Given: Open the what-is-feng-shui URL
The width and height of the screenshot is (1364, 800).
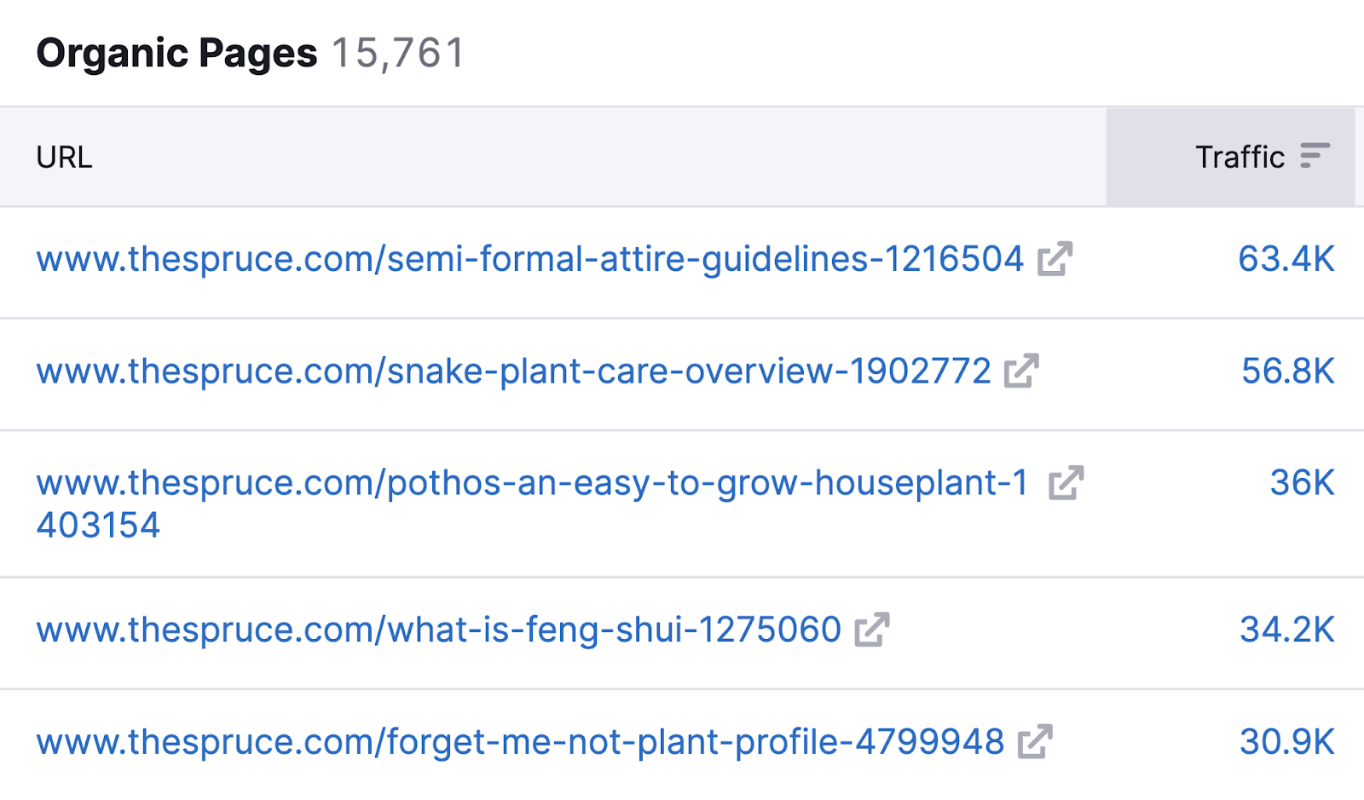Looking at the screenshot, I should click(437, 630).
